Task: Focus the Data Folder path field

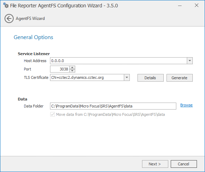Action: 113,106
